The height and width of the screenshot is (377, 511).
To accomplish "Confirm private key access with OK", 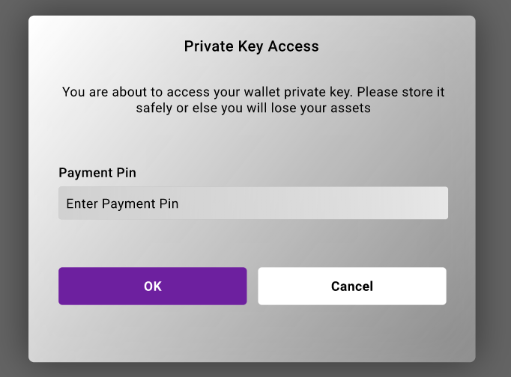I will [152, 286].
